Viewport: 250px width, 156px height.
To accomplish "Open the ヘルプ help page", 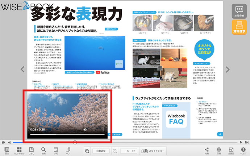I will pyautogui.click(x=243, y=151).
